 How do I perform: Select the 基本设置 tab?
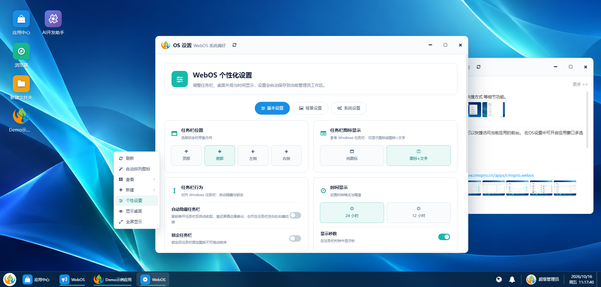272,108
